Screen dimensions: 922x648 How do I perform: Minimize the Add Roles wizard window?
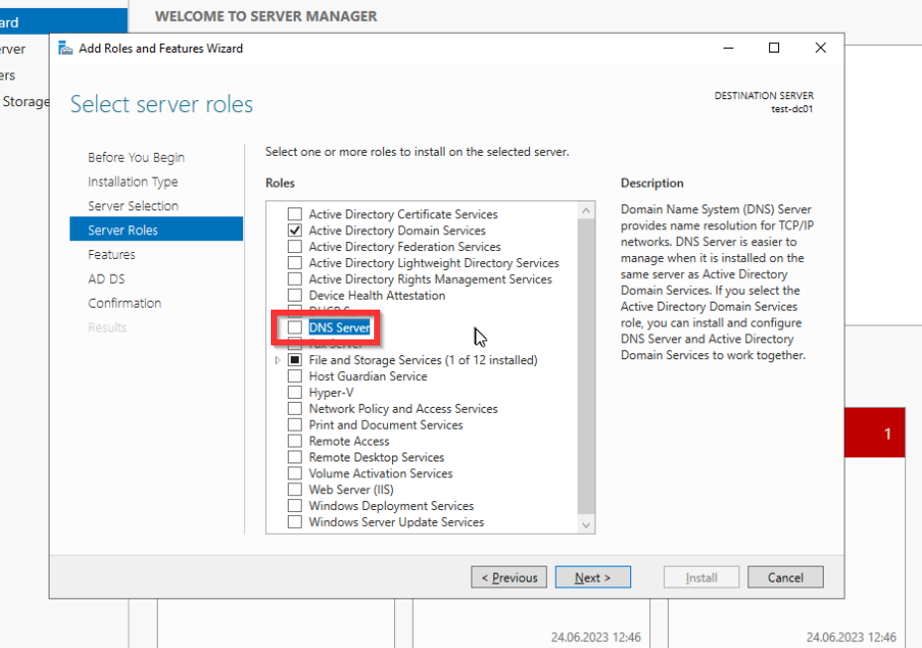[x=728, y=49]
